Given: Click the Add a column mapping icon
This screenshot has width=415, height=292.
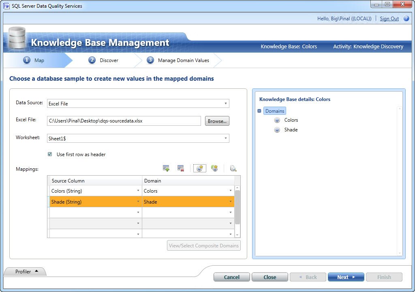Looking at the screenshot, I should [x=166, y=168].
